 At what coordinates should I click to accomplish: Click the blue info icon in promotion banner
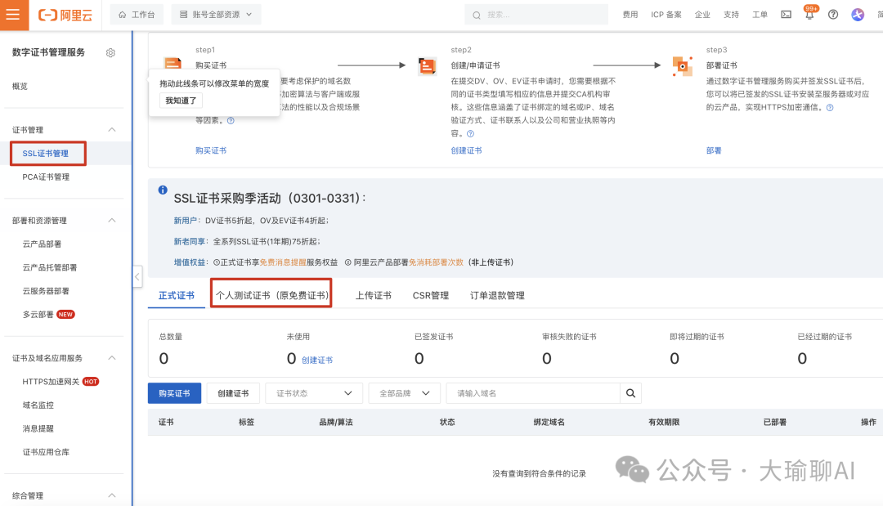pos(163,190)
